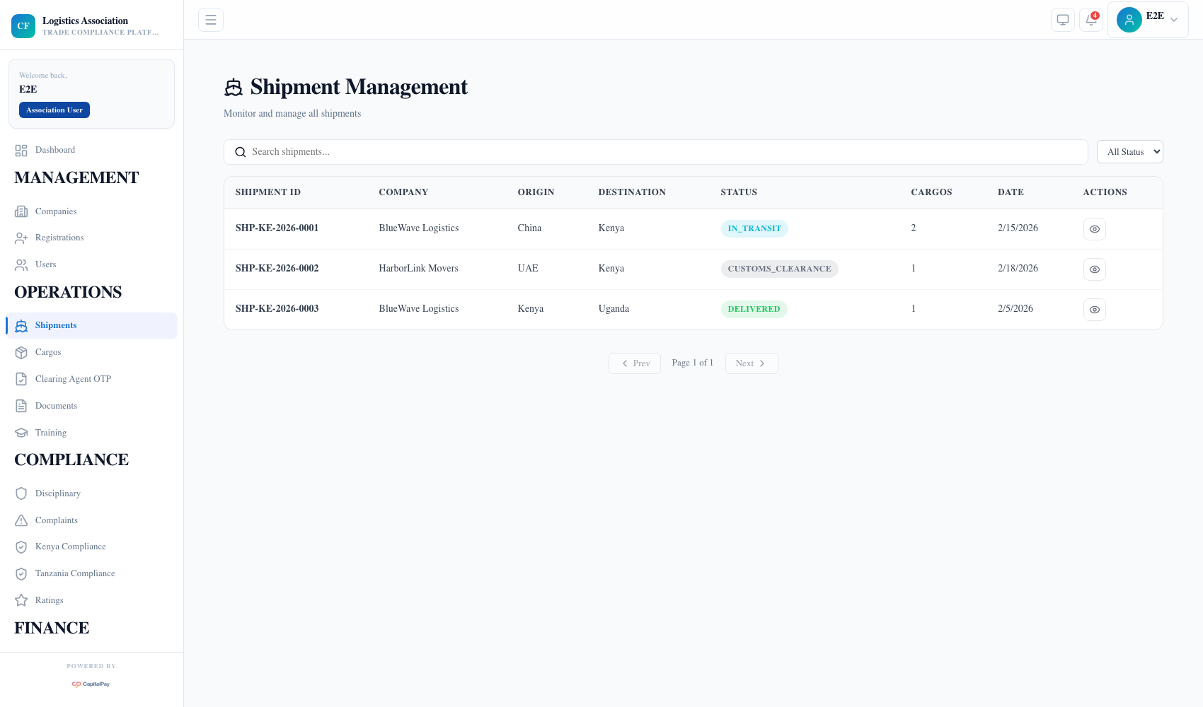This screenshot has height=707, width=1203.
Task: Open the Shipments section in the sidebar
Action: tap(55, 325)
